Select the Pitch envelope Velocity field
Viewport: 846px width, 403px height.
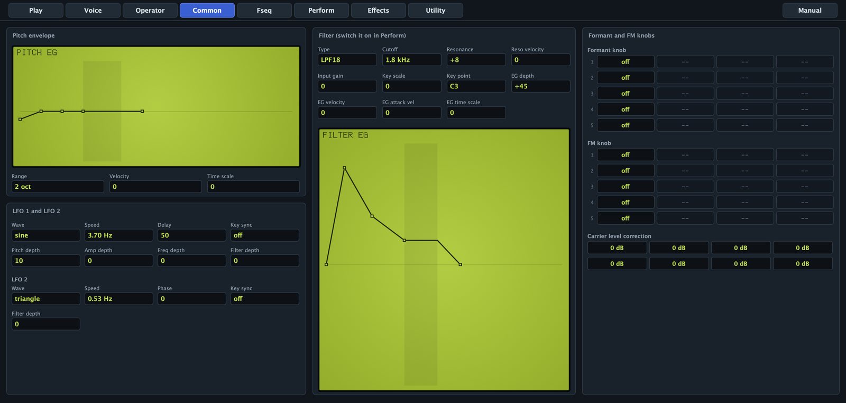(155, 187)
